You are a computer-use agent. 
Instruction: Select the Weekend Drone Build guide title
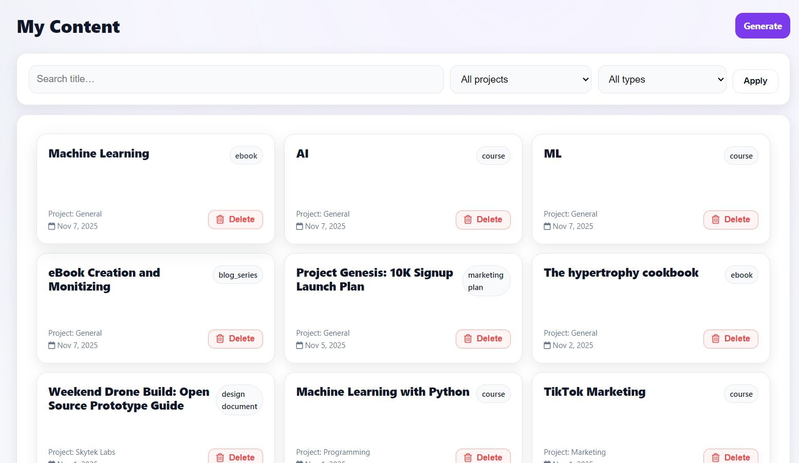tap(128, 399)
